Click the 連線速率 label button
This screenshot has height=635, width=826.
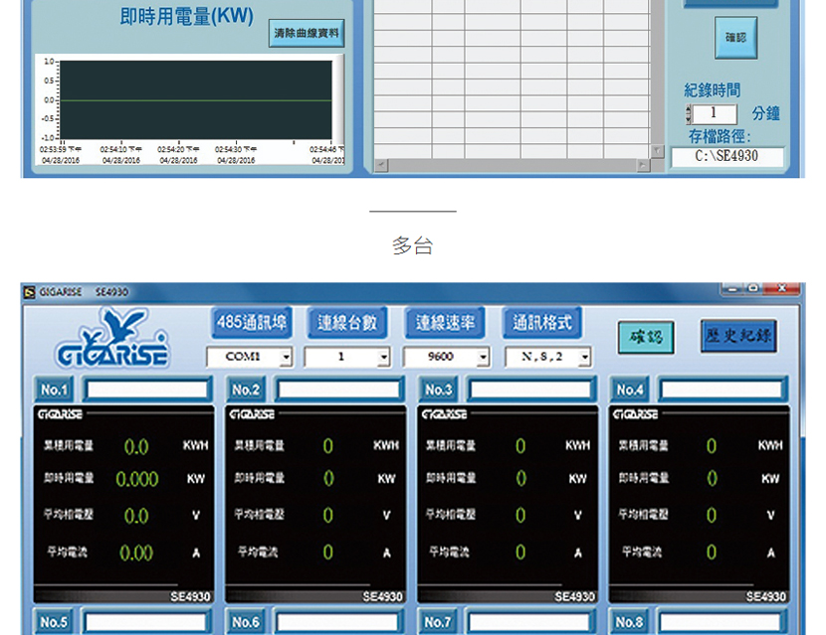tap(445, 322)
